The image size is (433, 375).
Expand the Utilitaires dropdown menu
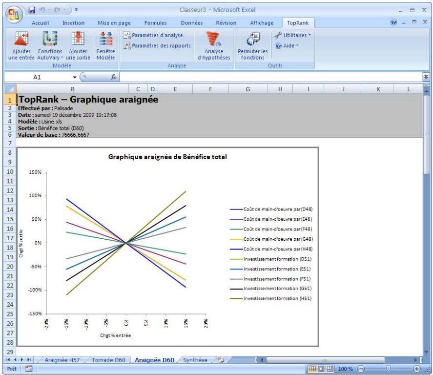[293, 35]
